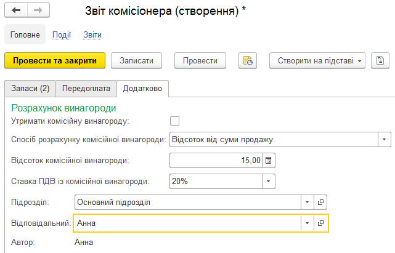
Task: Expand the Ставка ПДВ dropdown arrow
Action: click(269, 181)
